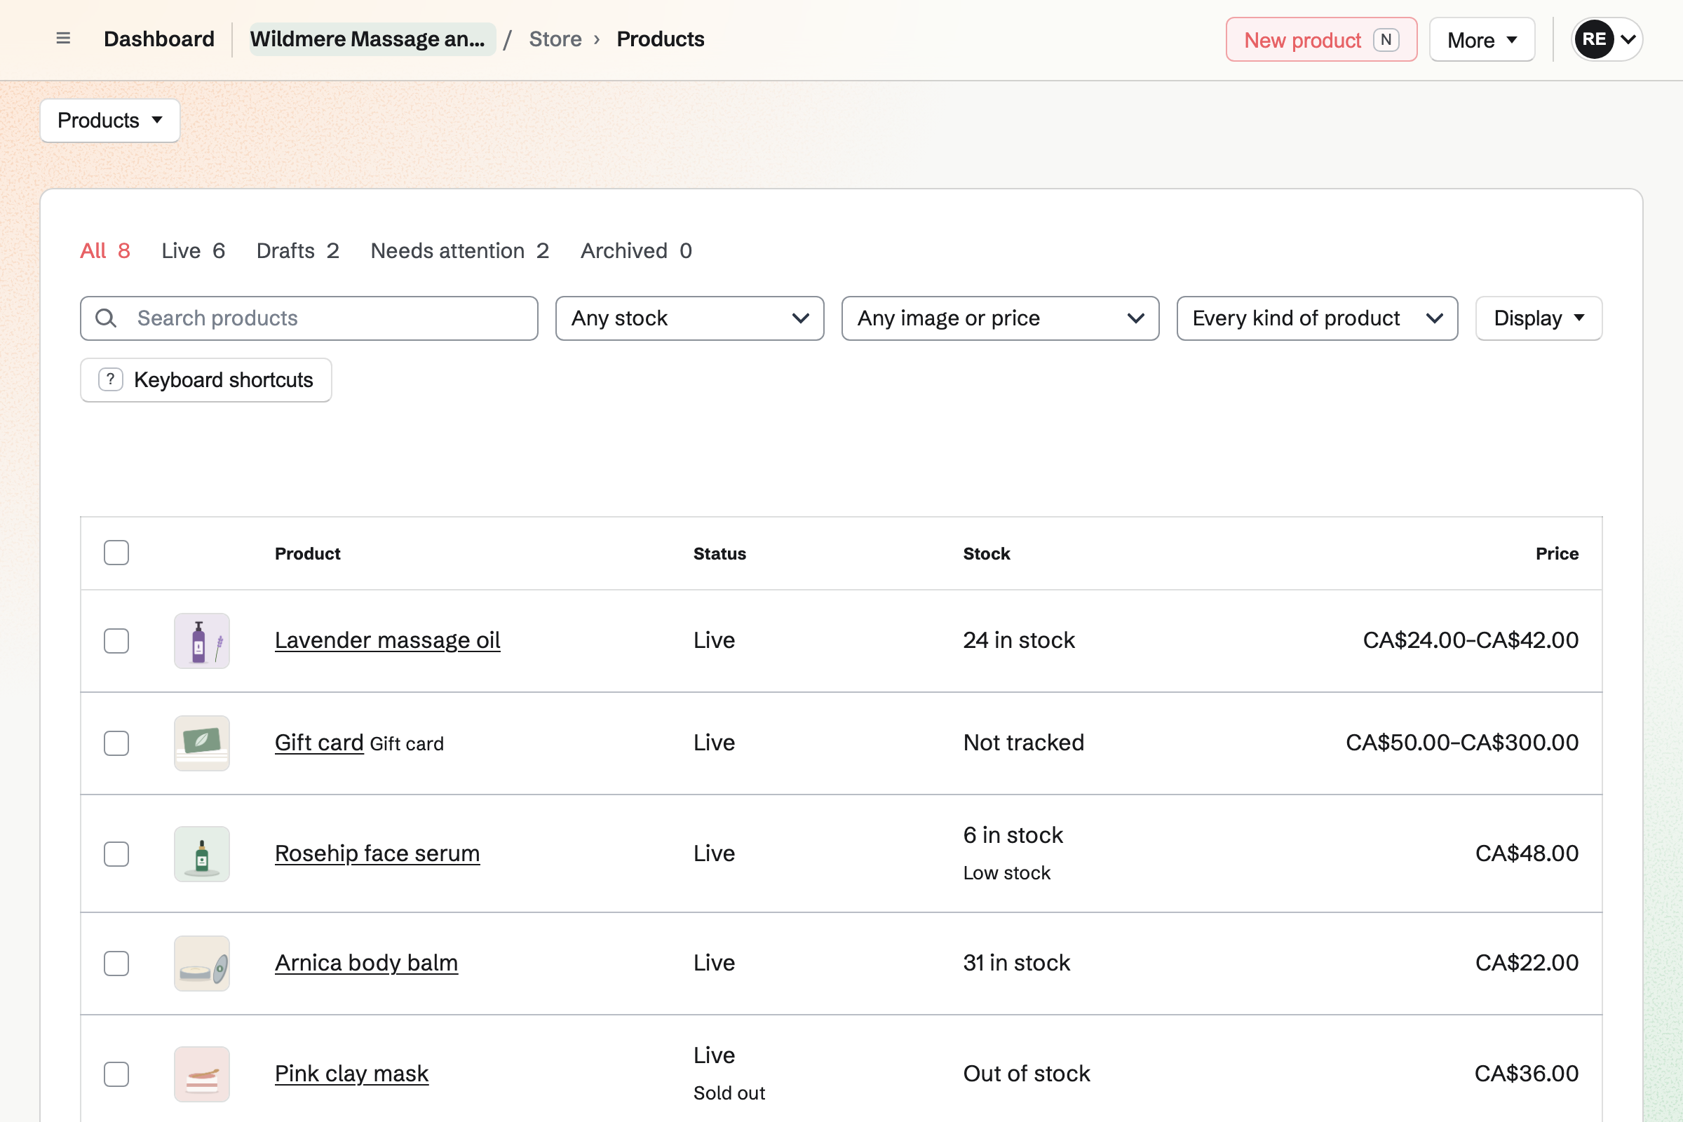
Task: Expand the Any stock filter dropdown
Action: pos(690,318)
